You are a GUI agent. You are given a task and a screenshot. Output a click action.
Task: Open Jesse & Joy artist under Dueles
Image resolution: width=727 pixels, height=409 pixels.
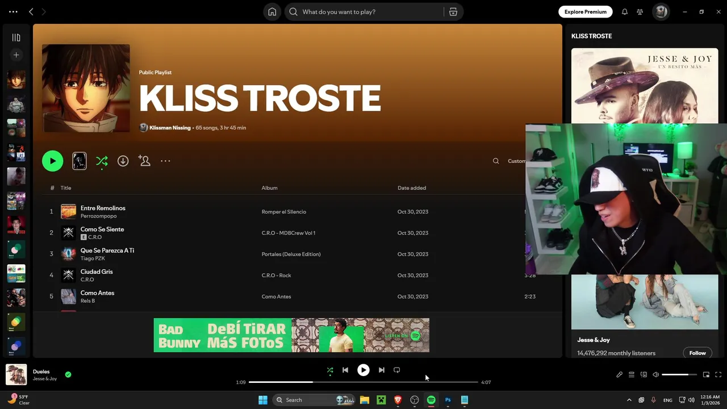[45, 379]
